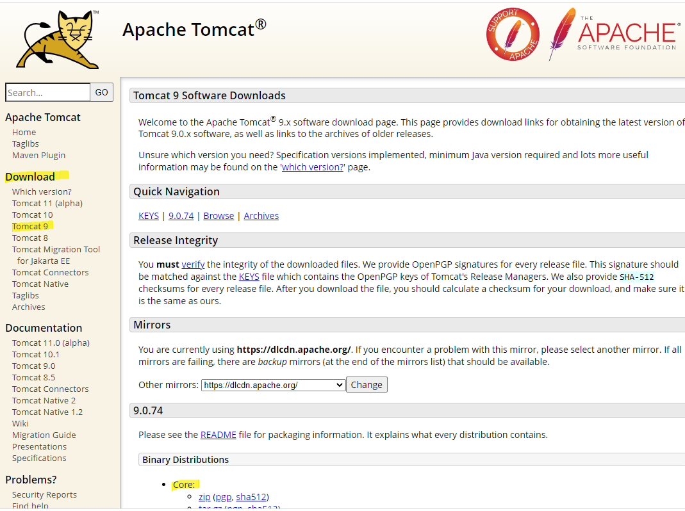Open the Maven Plugin link
The image size is (685, 511).
pos(39,155)
